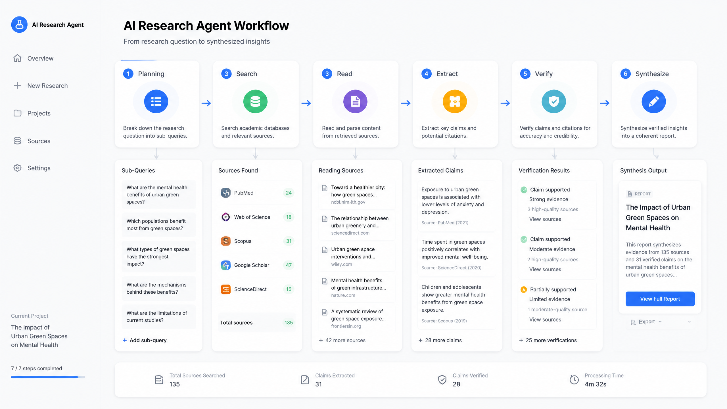
Task: Select claim about lower anxiety and depression
Action: [x=457, y=206]
